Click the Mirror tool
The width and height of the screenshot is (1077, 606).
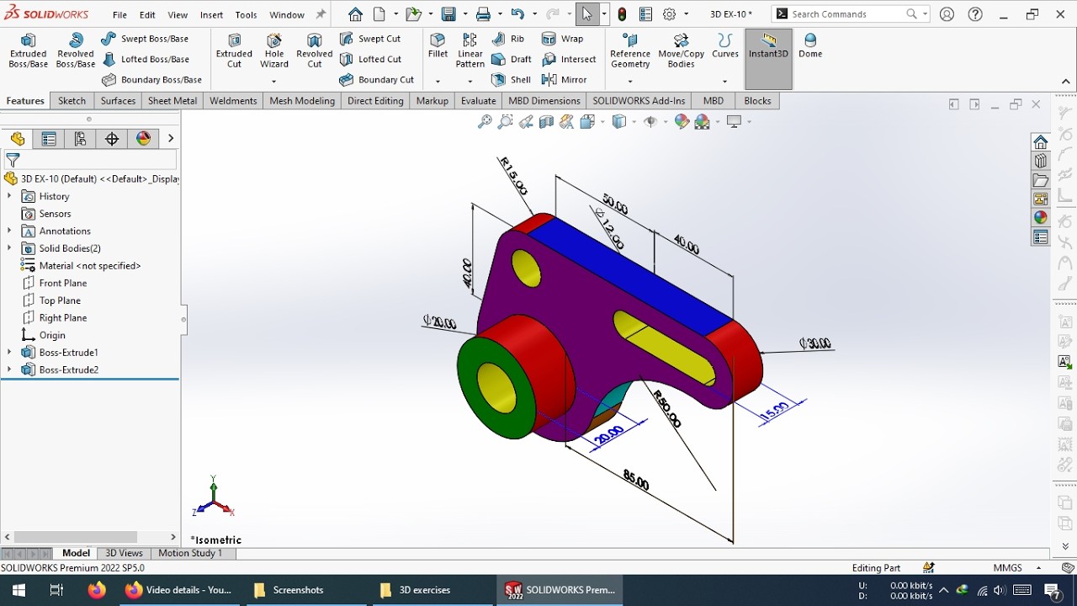(565, 80)
